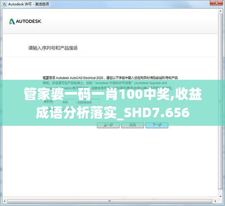Click the 关闭 (Close) button
Viewport: 225px width, 206px height.
(133, 125)
